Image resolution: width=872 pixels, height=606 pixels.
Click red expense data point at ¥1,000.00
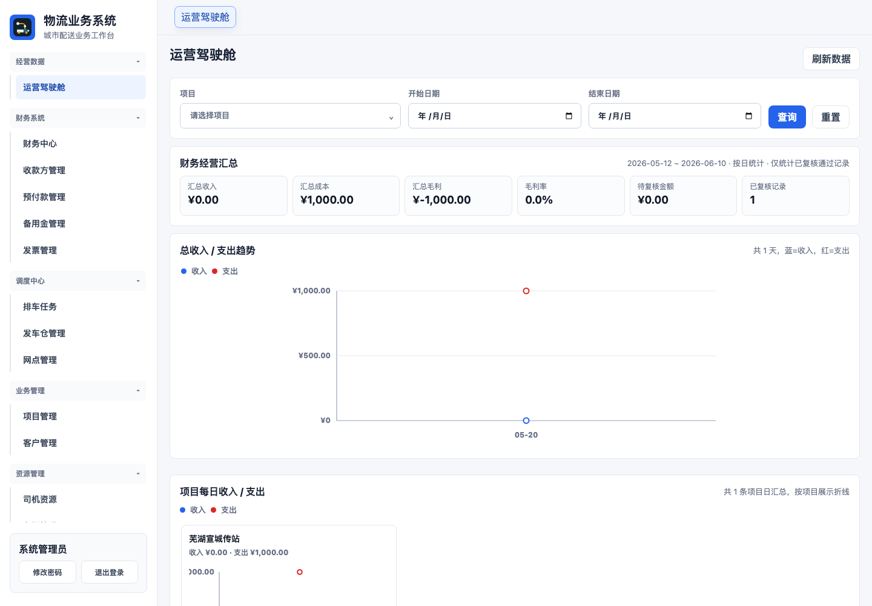click(526, 291)
